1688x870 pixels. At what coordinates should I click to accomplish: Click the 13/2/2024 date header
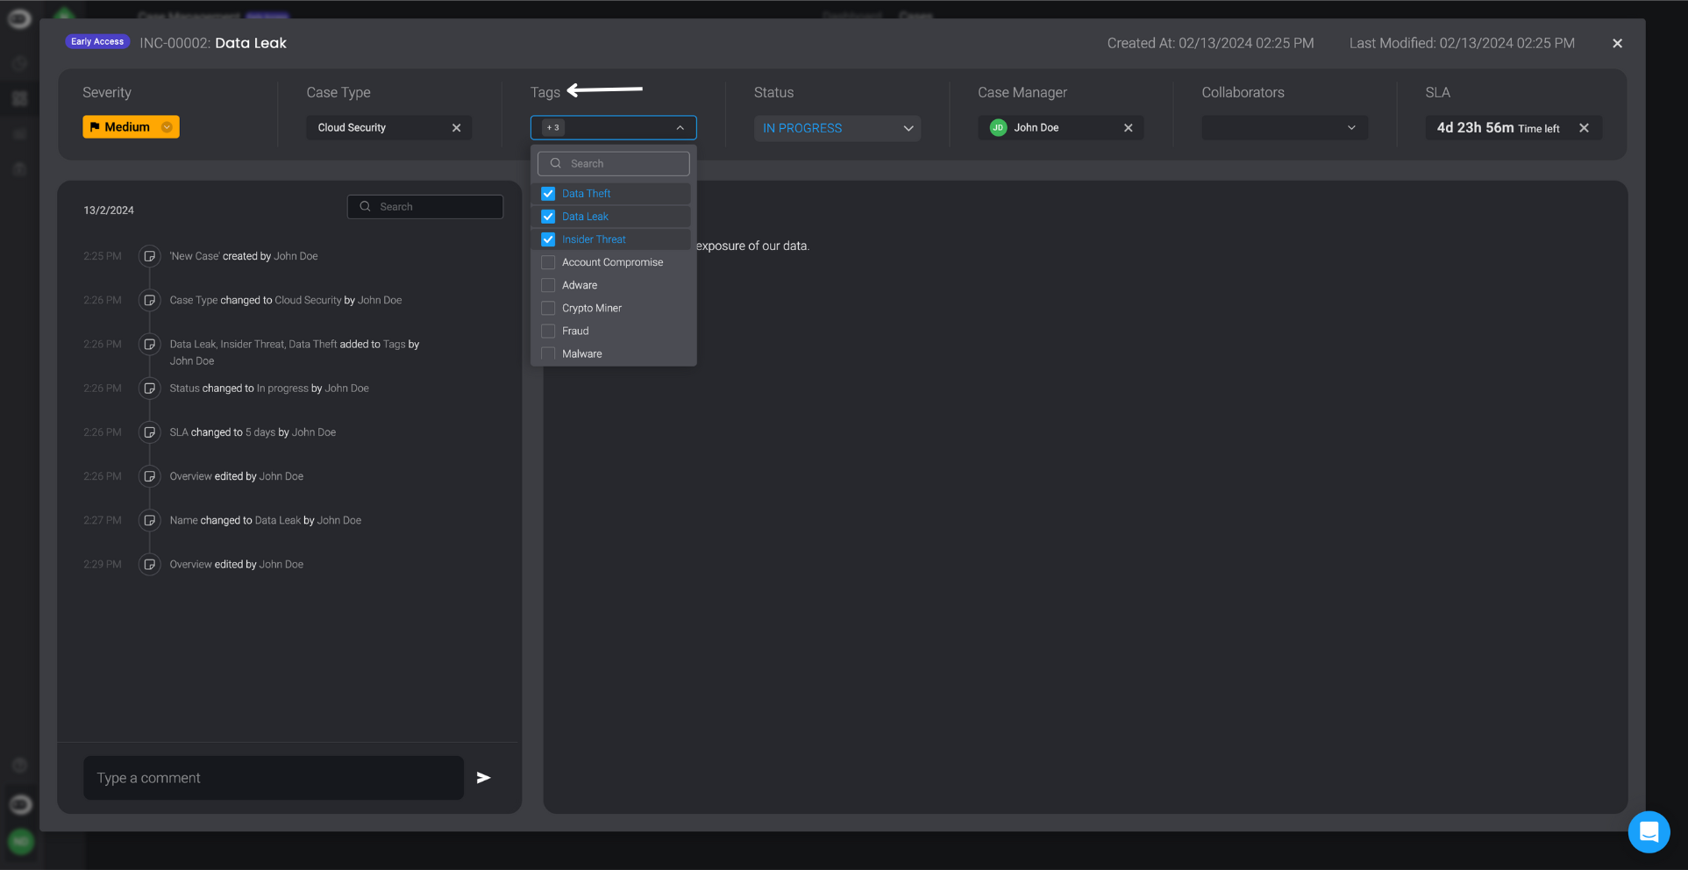109,210
